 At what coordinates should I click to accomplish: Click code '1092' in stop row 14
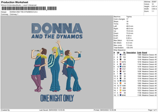coord(139,86)
